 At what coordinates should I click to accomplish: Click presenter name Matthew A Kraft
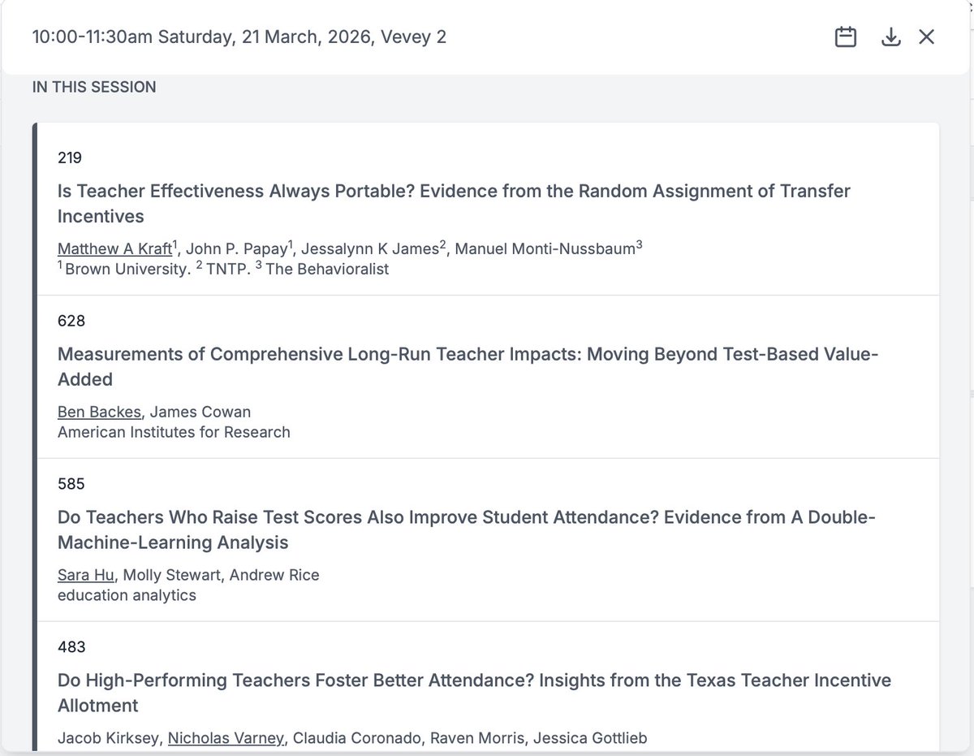114,249
